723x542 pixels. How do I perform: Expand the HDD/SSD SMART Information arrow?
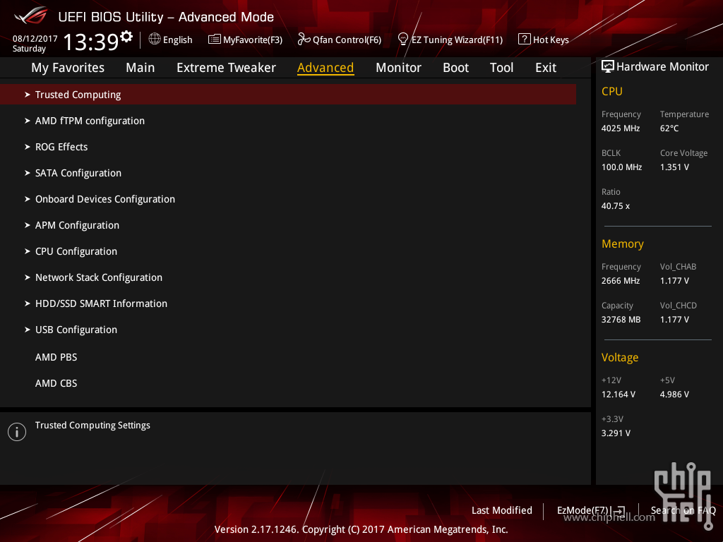coord(28,303)
